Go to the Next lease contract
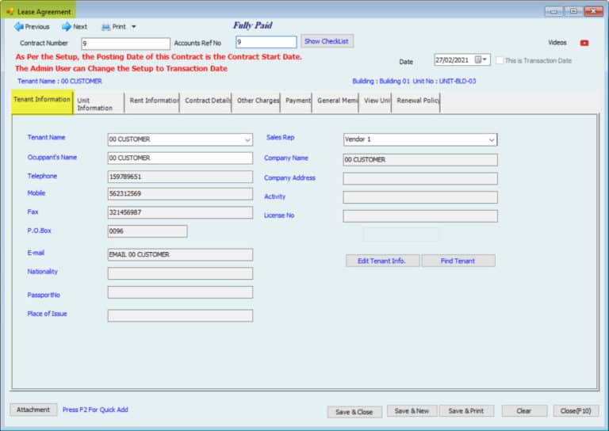 point(75,27)
